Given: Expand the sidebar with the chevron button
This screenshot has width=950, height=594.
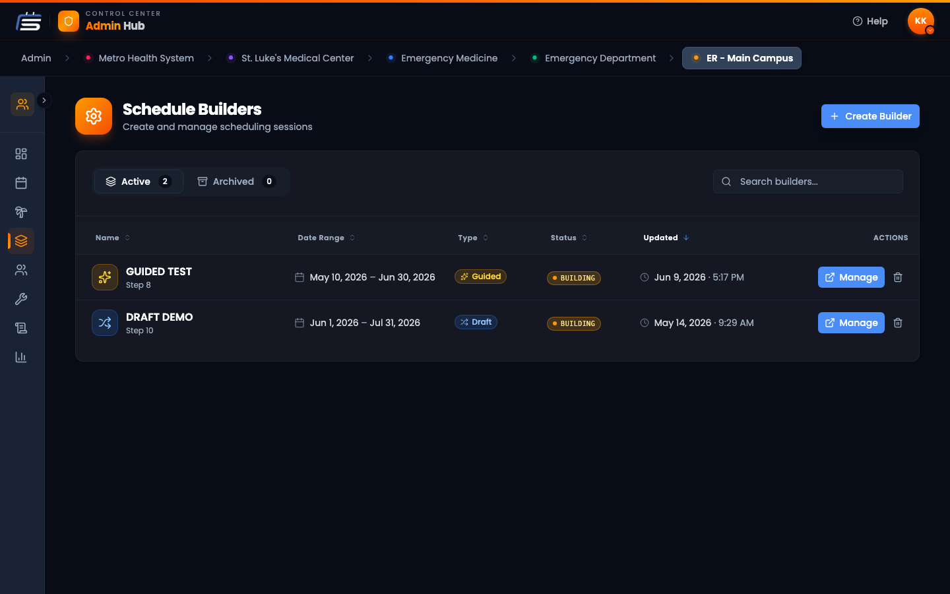Looking at the screenshot, I should point(44,100).
